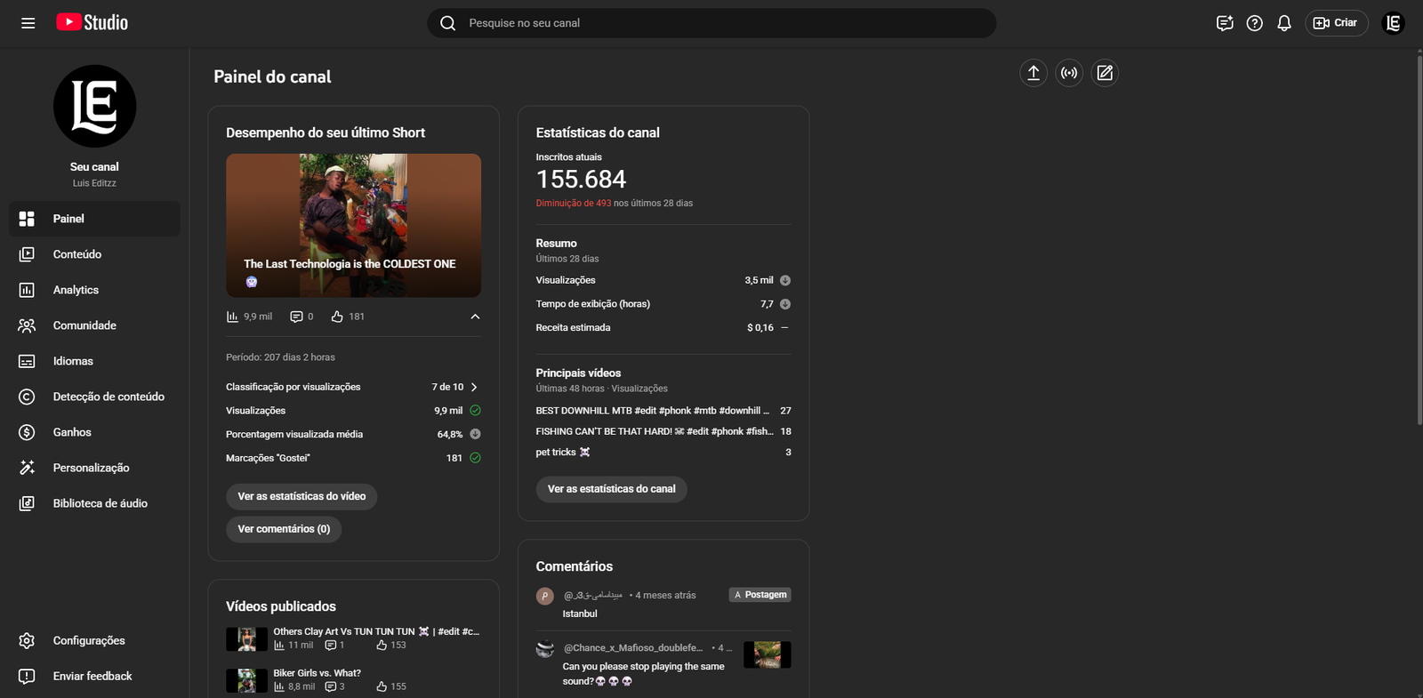This screenshot has height=698, width=1423.
Task: Click Ver comentários (0) button
Action: [x=284, y=529]
